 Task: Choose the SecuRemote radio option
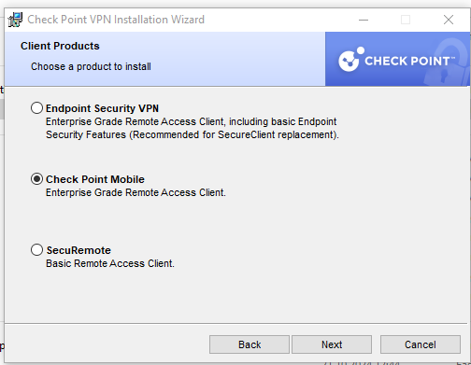click(x=36, y=249)
